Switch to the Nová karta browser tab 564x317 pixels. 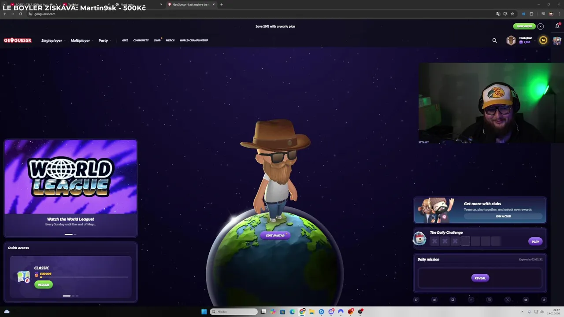point(139,4)
